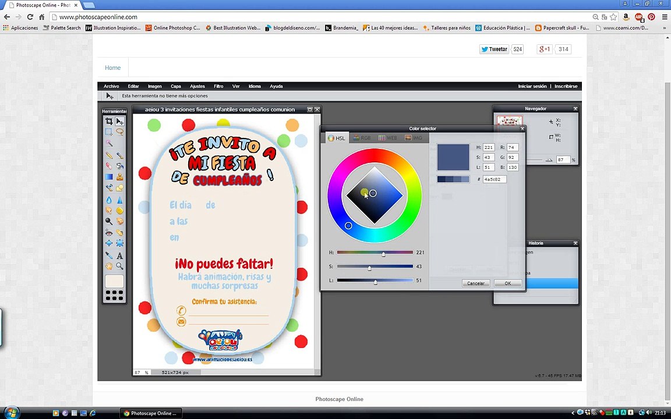
Task: Select the Spot Heal bandage tool
Action: coord(120,233)
